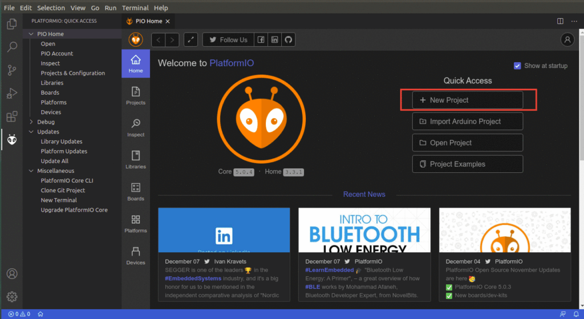Click PlatformIO logo in PIO Home toolbar
The height and width of the screenshot is (319, 584).
[x=136, y=39]
